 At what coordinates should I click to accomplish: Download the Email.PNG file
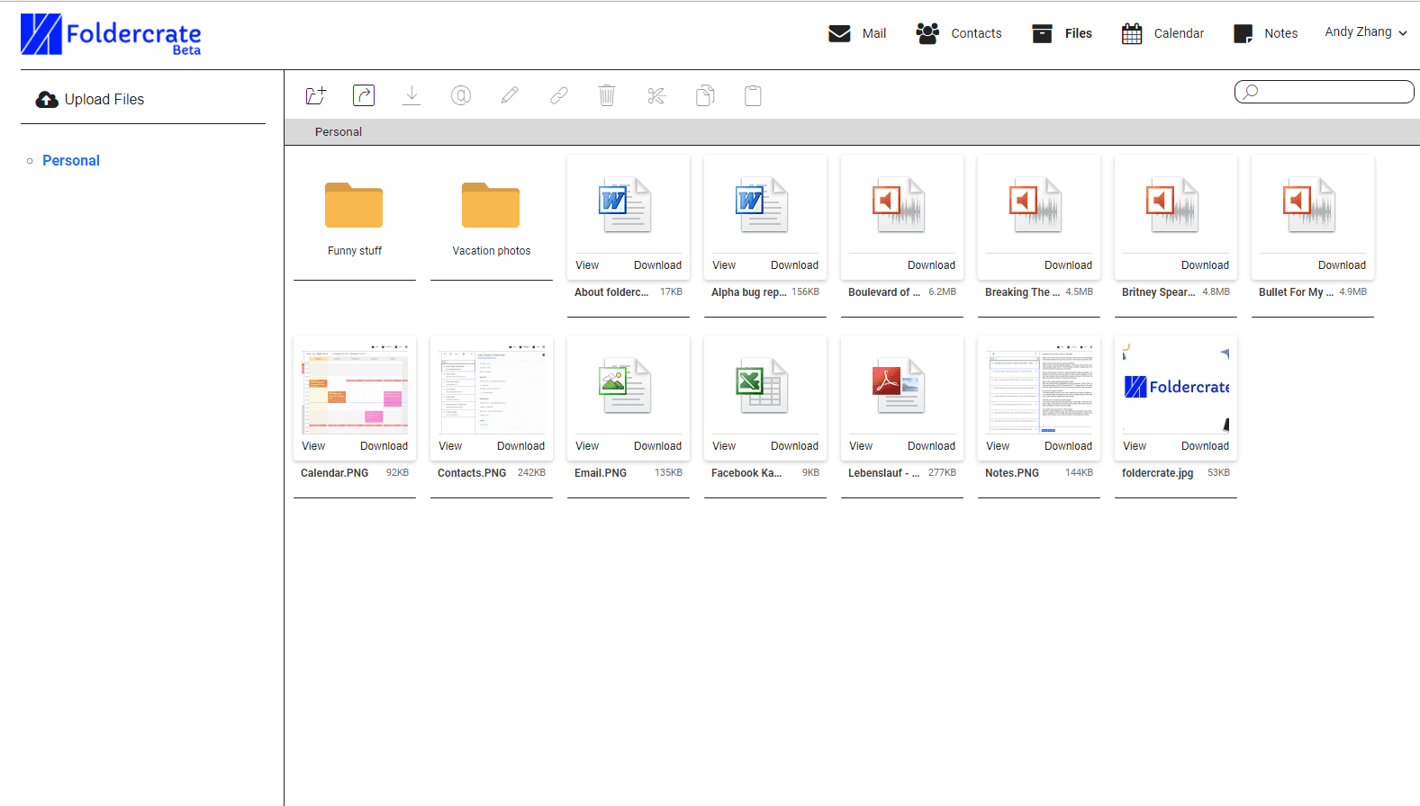(x=657, y=446)
